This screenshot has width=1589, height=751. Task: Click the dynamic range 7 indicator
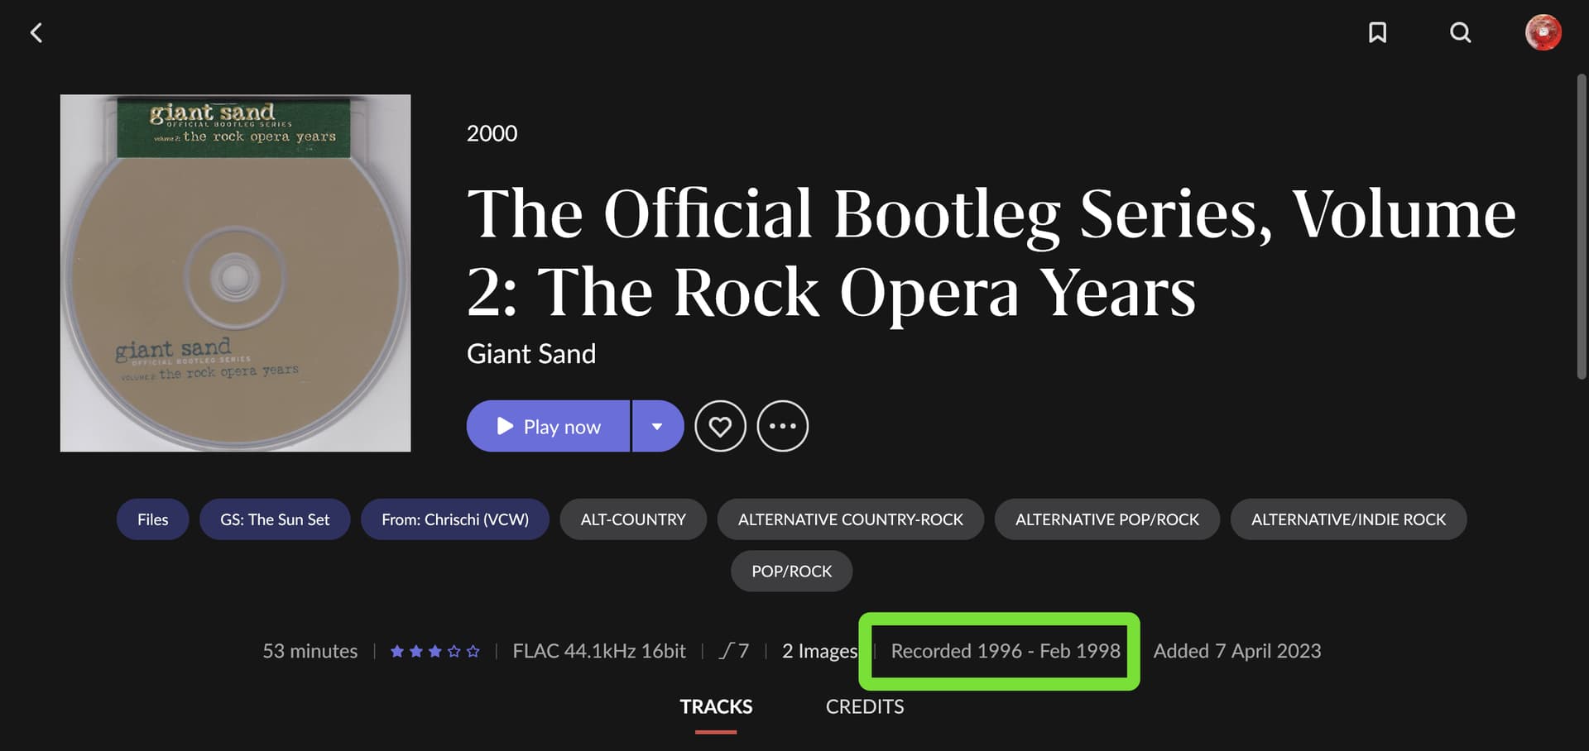[734, 652]
